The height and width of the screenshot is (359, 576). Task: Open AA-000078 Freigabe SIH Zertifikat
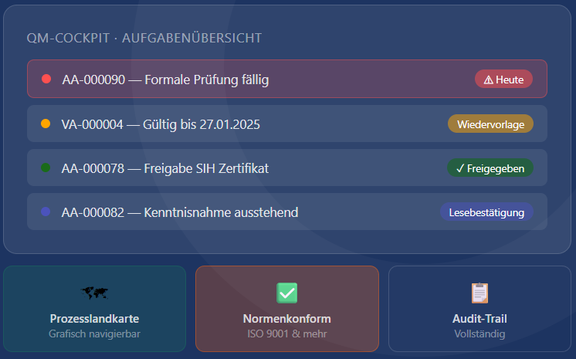(287, 168)
